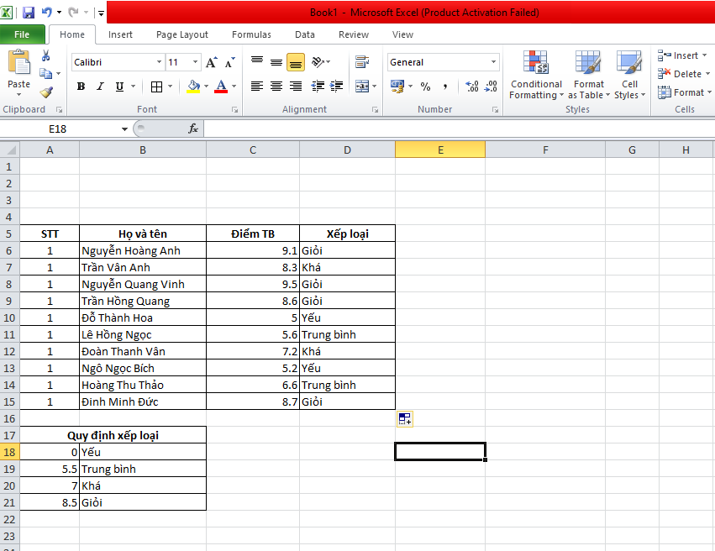Toggle Bold formatting
The height and width of the screenshot is (551, 715).
click(81, 87)
